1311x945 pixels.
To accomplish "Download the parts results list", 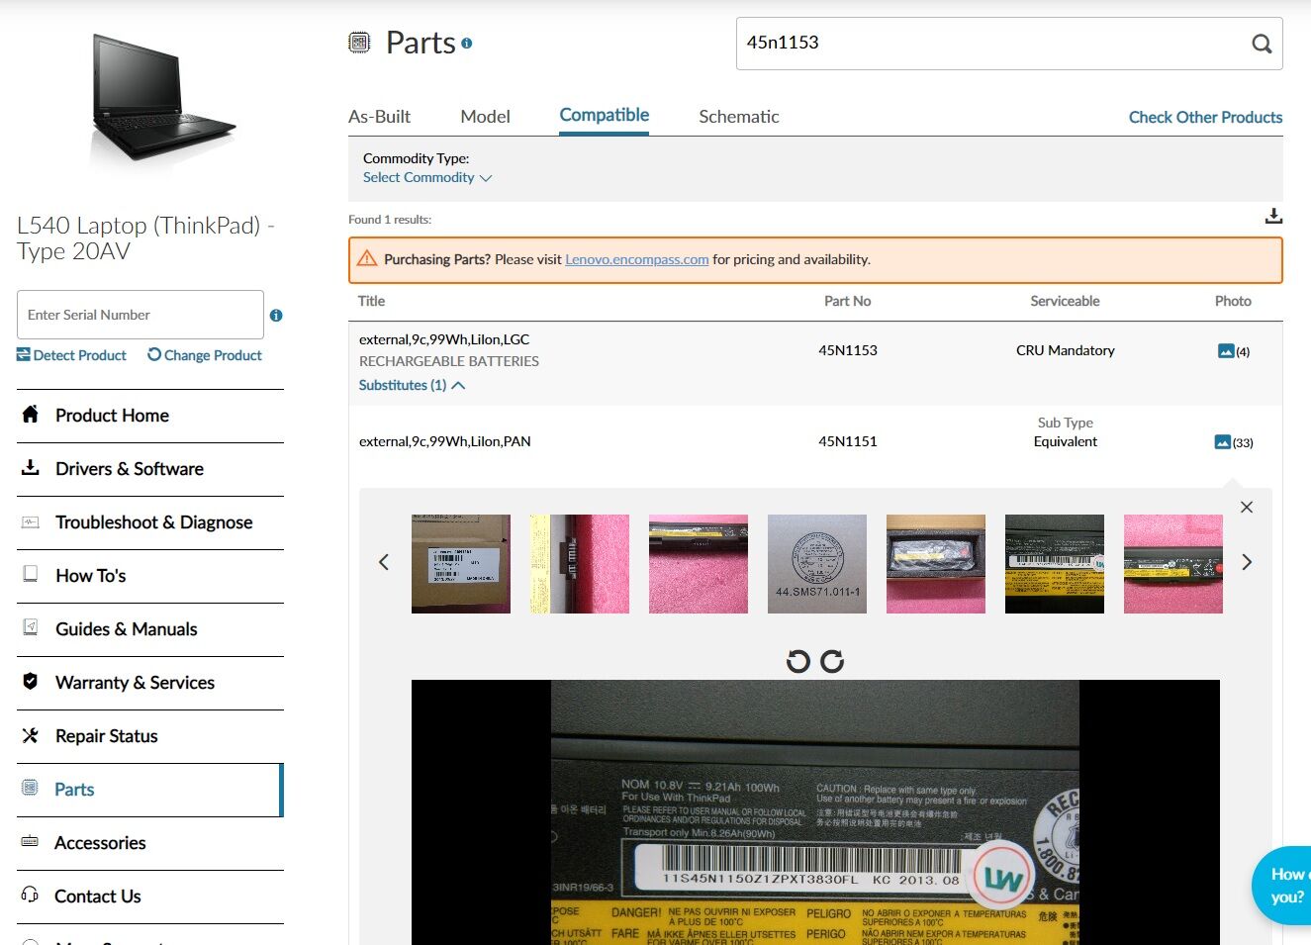I will coord(1273,216).
